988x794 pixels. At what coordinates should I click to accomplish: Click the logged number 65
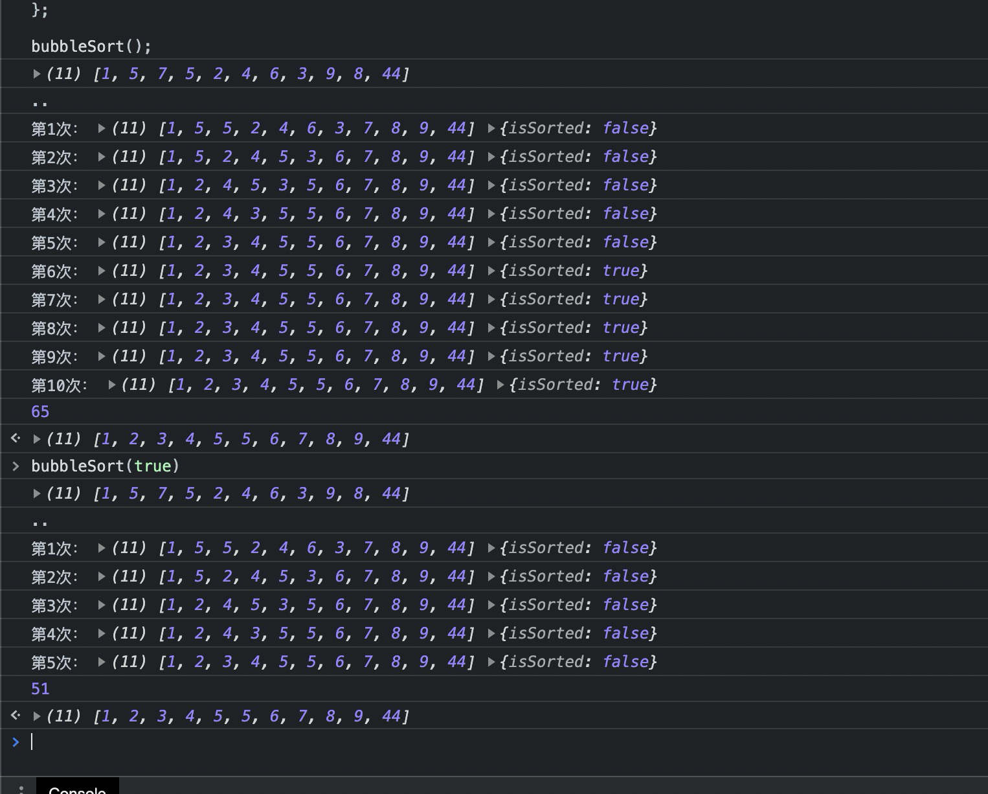tap(40, 412)
